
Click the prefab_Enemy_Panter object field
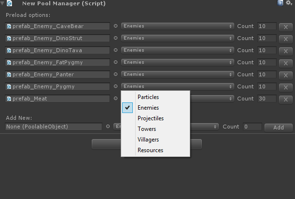(57, 74)
